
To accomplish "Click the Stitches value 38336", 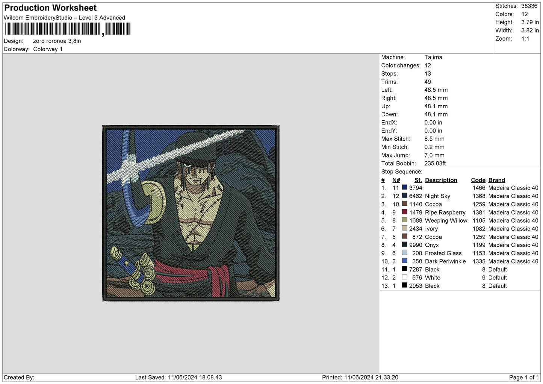I will click(x=529, y=6).
